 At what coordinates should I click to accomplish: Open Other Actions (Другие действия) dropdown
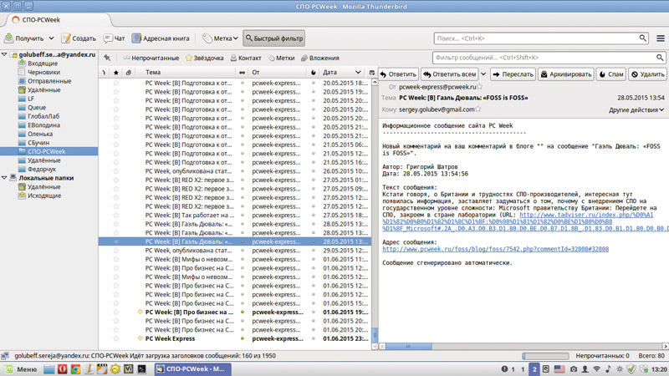tap(636, 109)
